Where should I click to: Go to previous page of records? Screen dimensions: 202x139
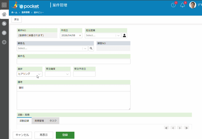(173, 128)
